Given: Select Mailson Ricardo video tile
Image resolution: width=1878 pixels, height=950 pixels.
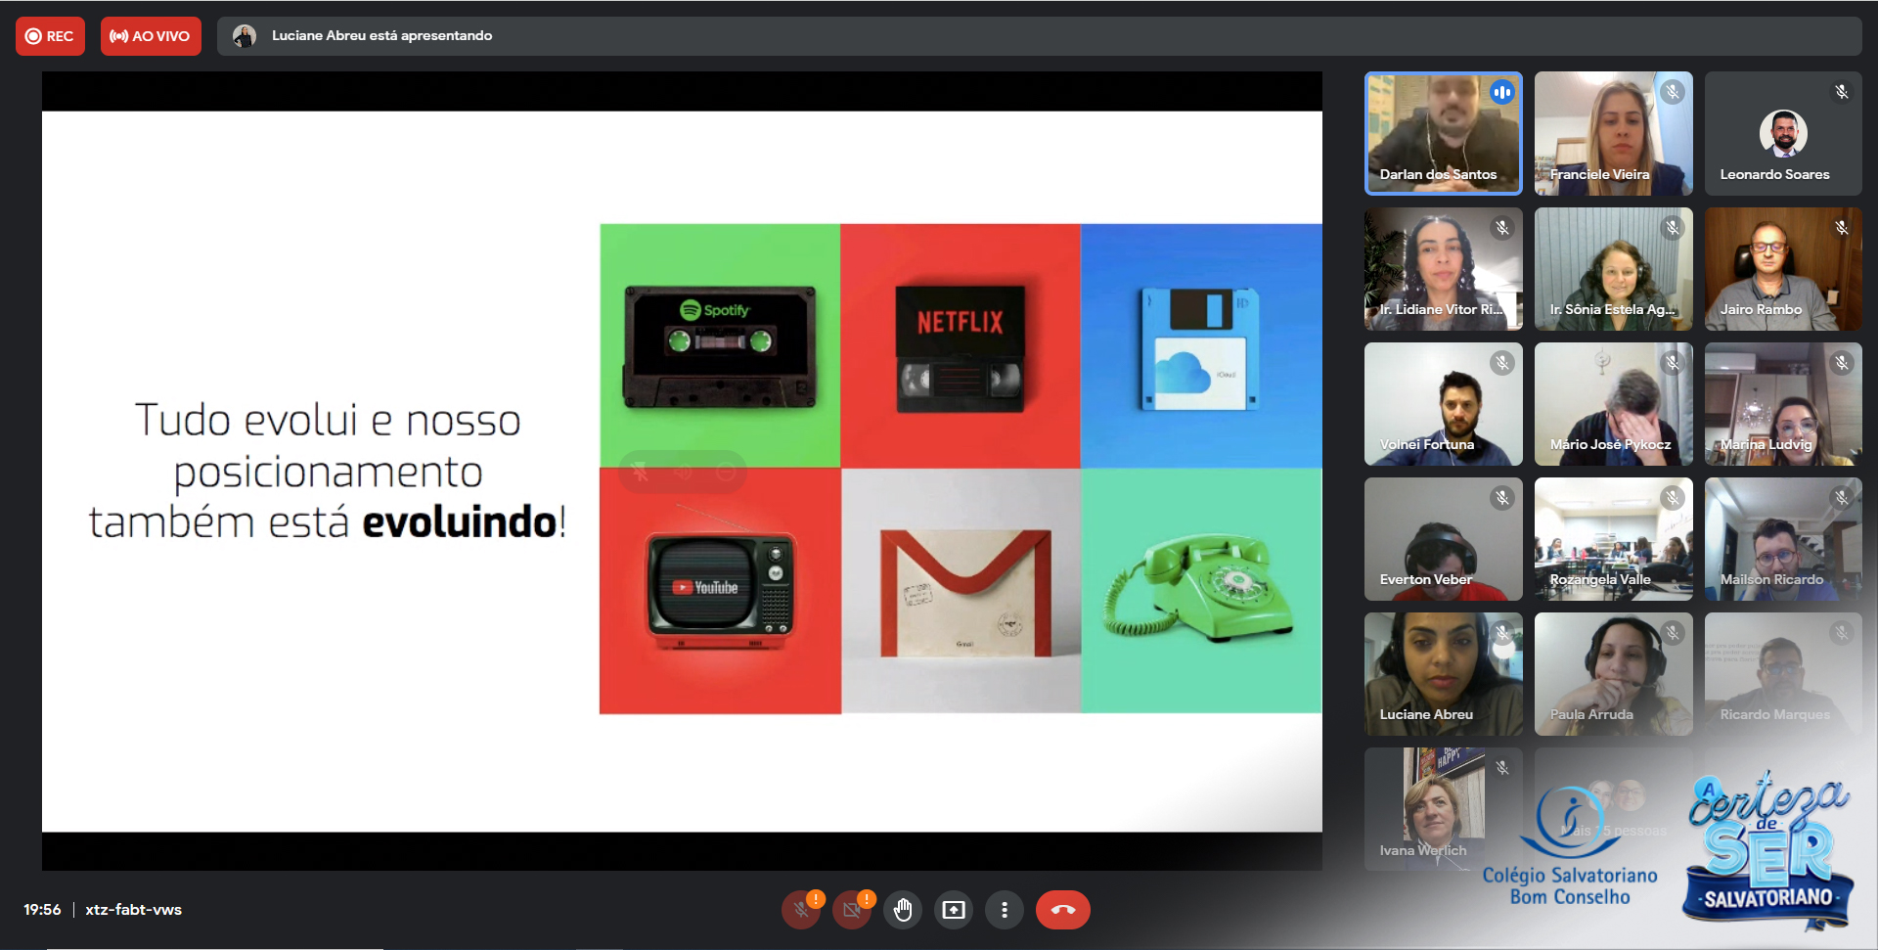Looking at the screenshot, I should pos(1783,539).
